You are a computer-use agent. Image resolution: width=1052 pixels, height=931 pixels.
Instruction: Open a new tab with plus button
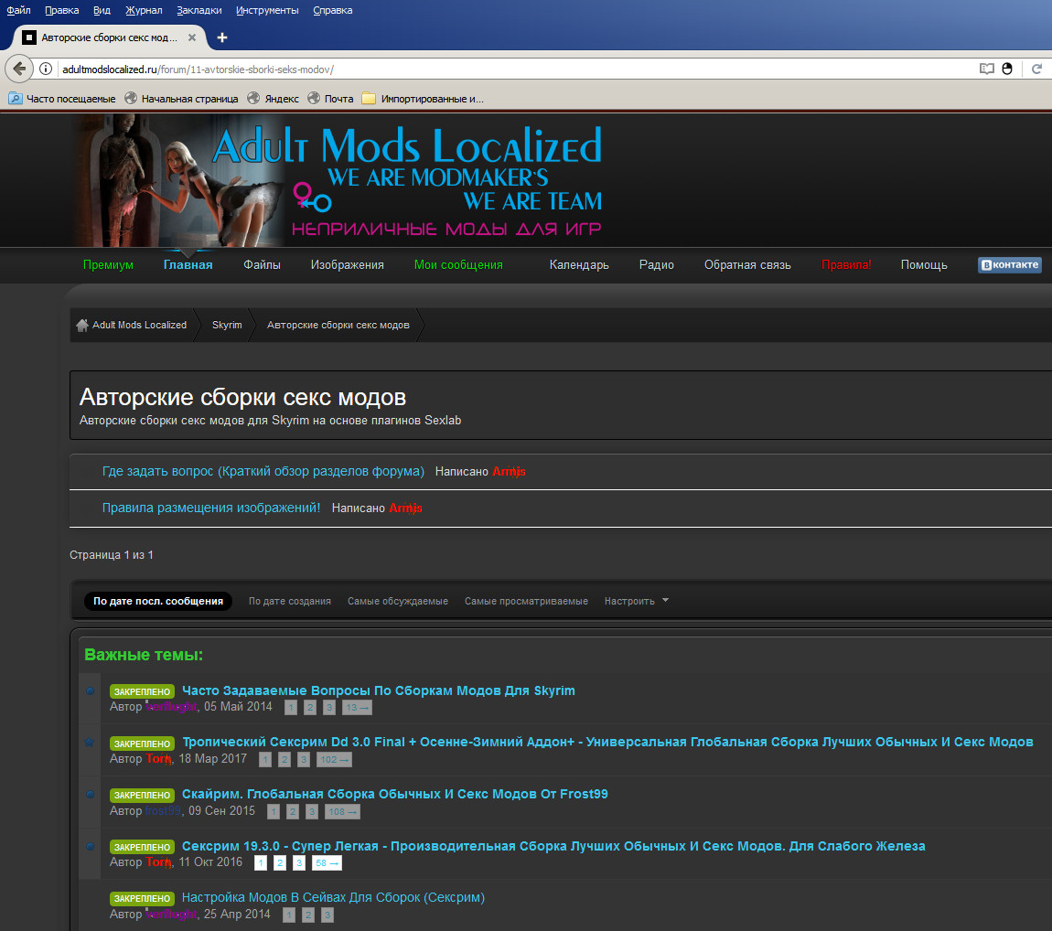point(222,37)
